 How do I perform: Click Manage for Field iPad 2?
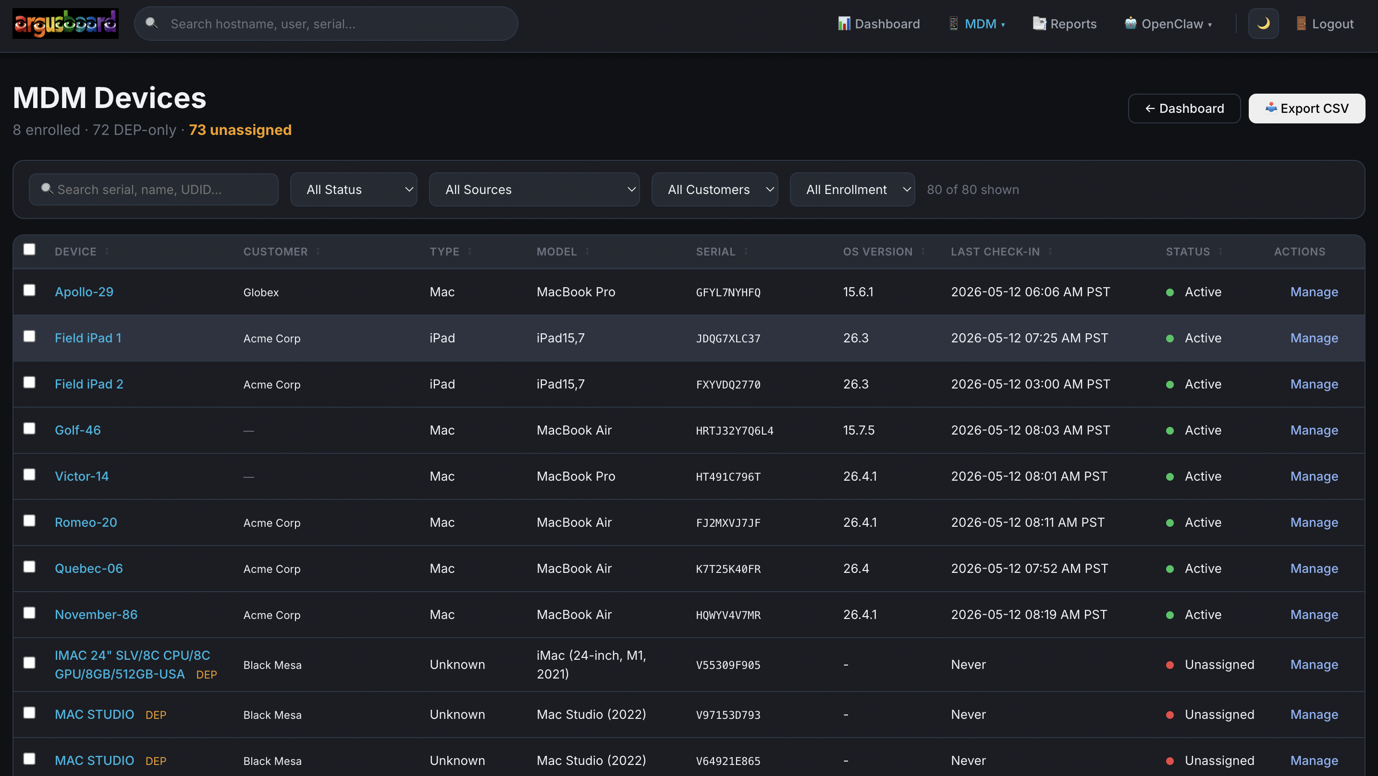[1314, 384]
